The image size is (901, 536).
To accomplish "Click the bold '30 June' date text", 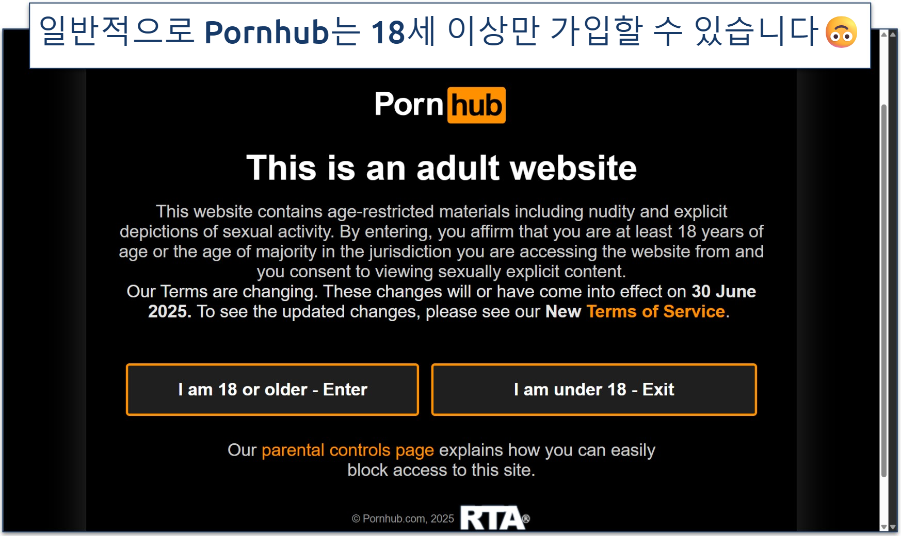I will (724, 291).
